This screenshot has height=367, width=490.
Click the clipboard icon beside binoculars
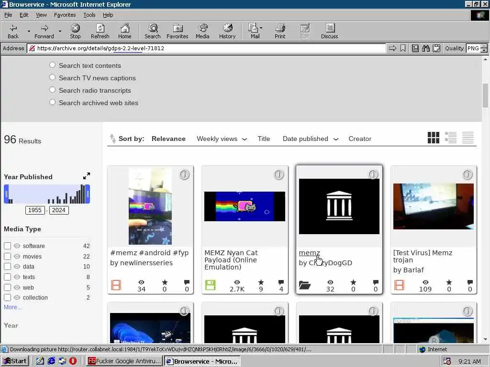(x=436, y=48)
